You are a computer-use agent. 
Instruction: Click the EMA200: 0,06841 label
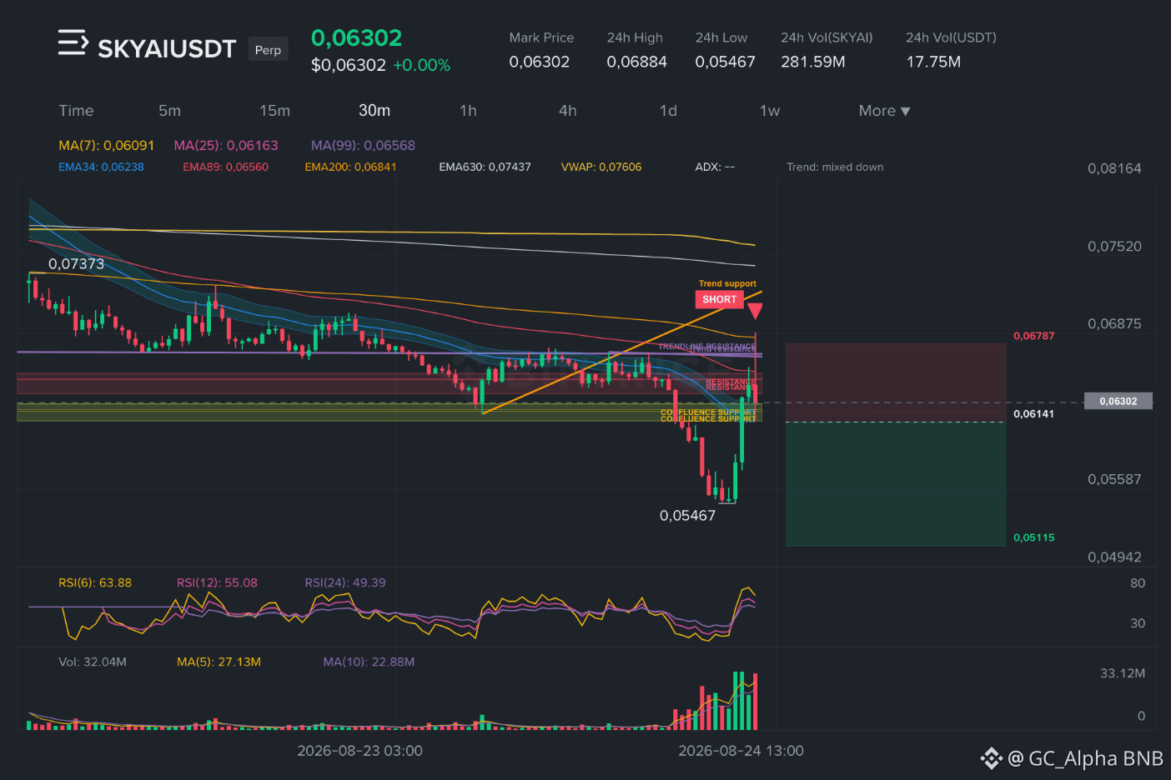(350, 167)
